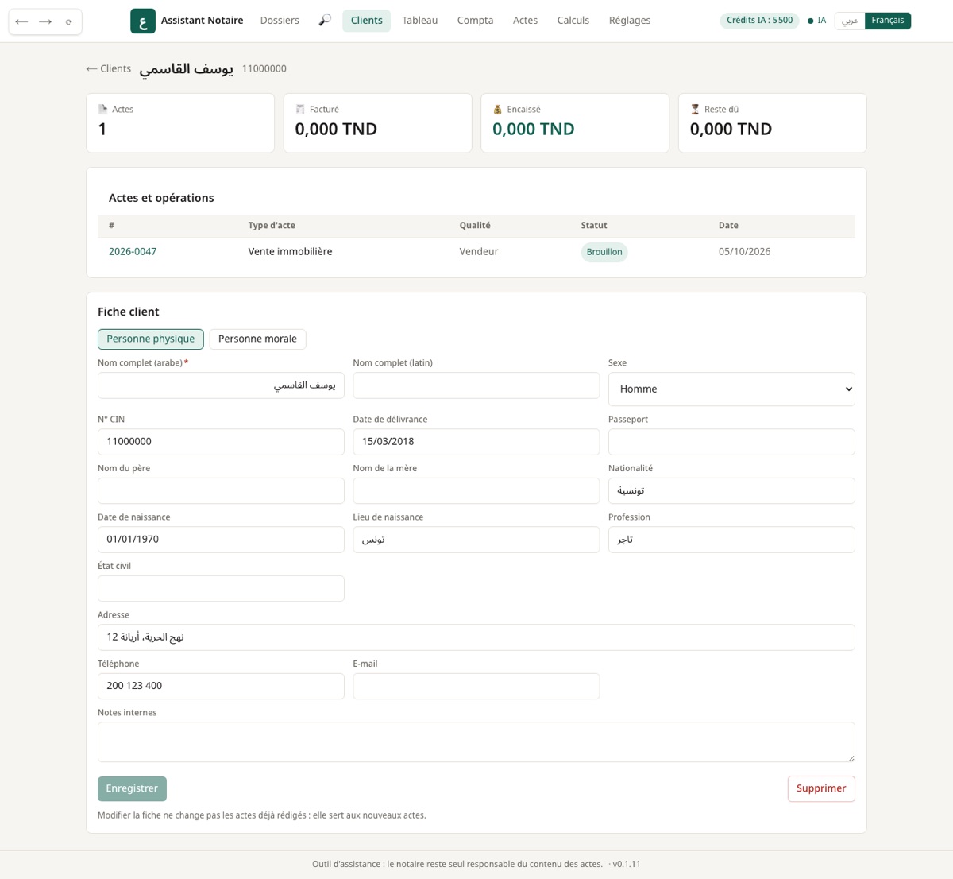
Task: Click the forward arrow navigation icon
Action: 45,21
